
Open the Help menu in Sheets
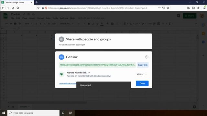click(x=72, y=18)
